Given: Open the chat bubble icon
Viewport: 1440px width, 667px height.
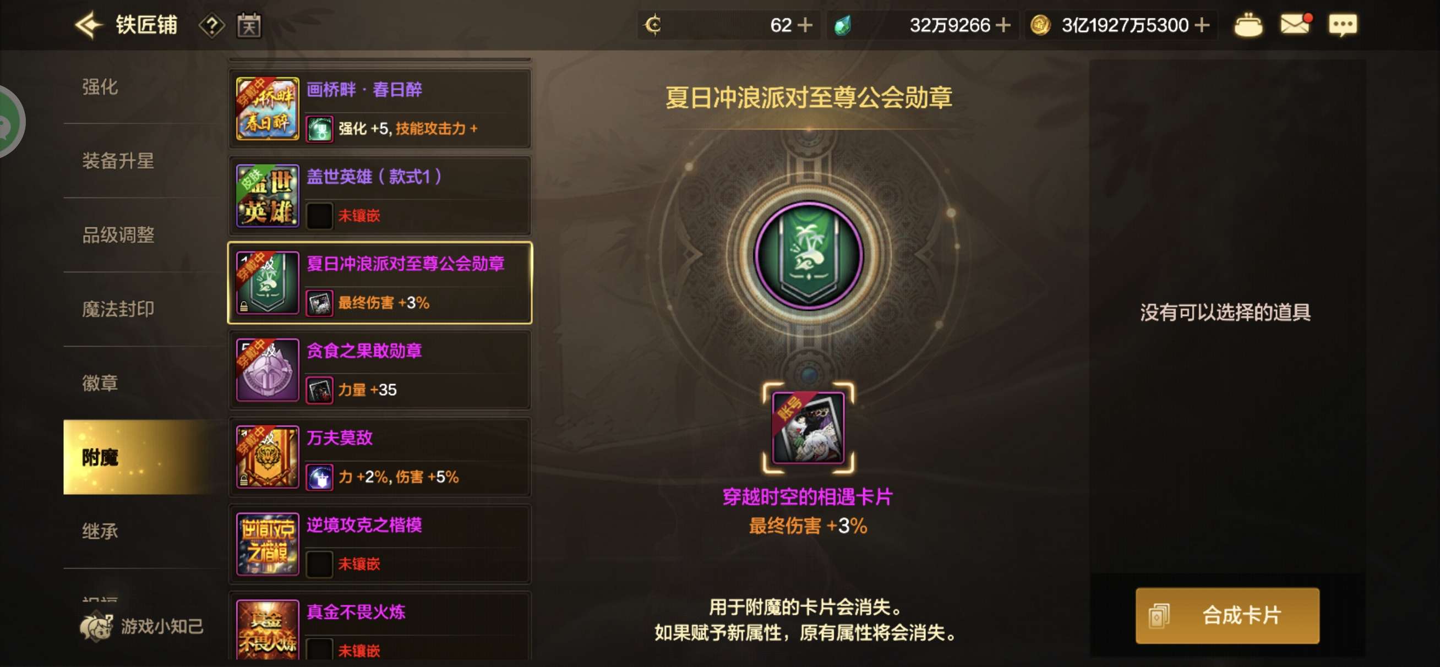Looking at the screenshot, I should pyautogui.click(x=1342, y=25).
